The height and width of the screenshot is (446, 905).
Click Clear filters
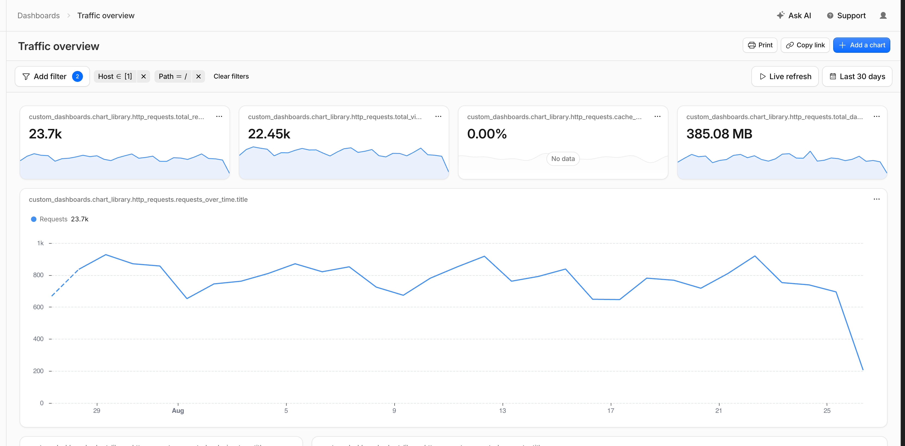tap(231, 76)
